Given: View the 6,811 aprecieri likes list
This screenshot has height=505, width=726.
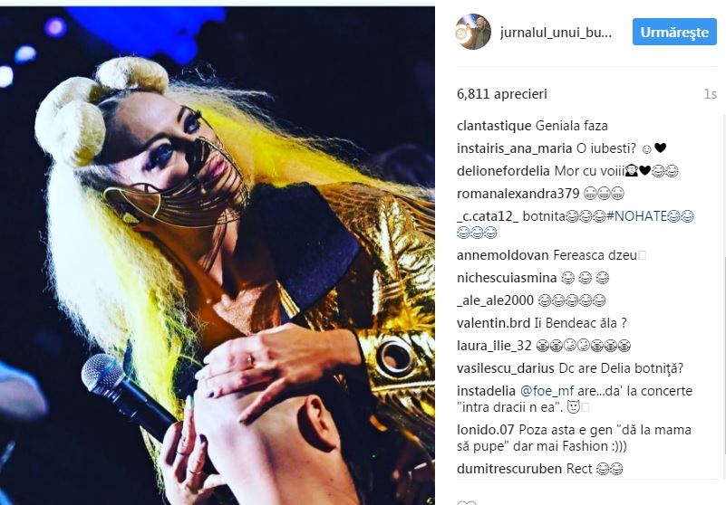Looking at the screenshot, I should (502, 94).
